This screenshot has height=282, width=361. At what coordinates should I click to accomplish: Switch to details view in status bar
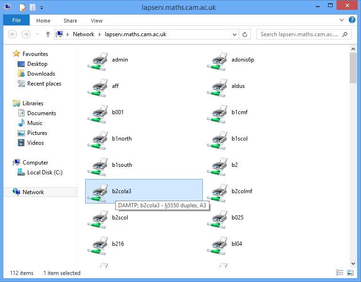pos(340,273)
